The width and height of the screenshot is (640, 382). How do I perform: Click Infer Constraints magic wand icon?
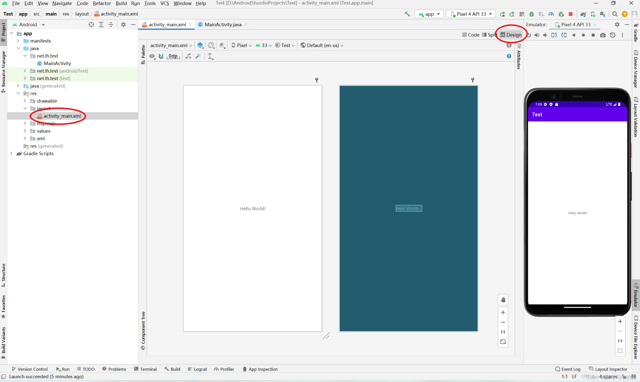(x=198, y=56)
